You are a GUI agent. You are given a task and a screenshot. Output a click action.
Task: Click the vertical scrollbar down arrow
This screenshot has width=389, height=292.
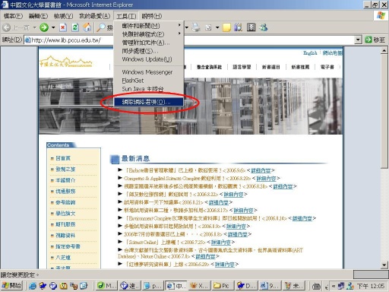[384, 265]
